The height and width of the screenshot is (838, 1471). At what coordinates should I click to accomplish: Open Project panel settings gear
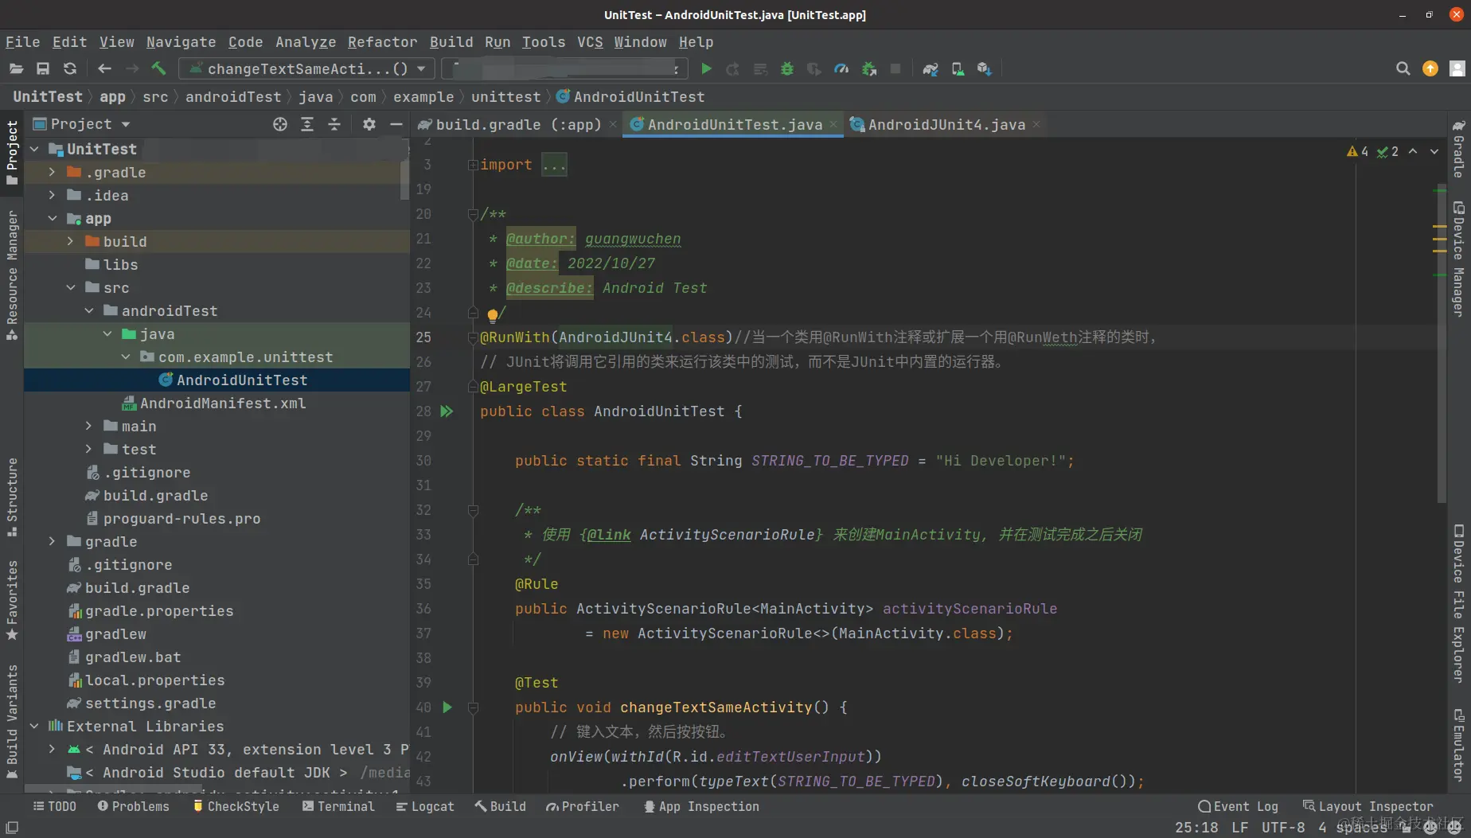(369, 124)
